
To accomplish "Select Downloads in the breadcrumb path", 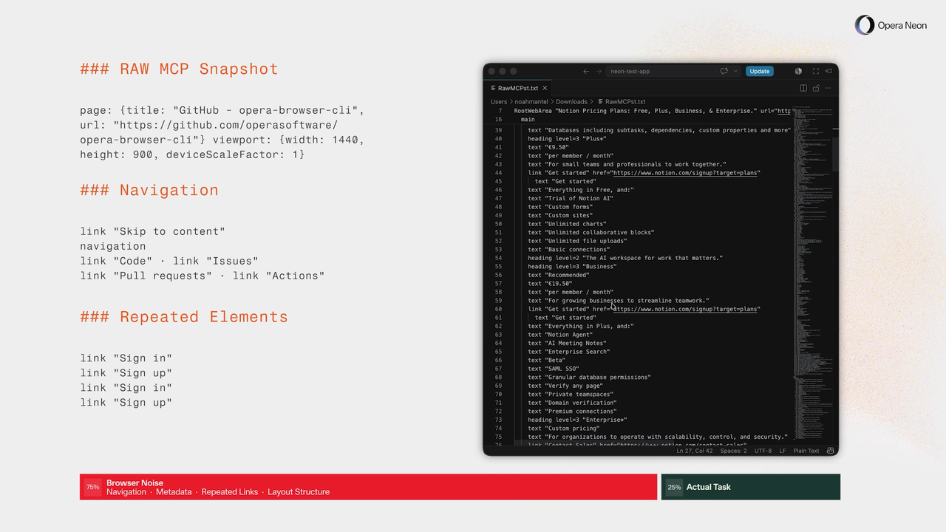I will click(572, 102).
